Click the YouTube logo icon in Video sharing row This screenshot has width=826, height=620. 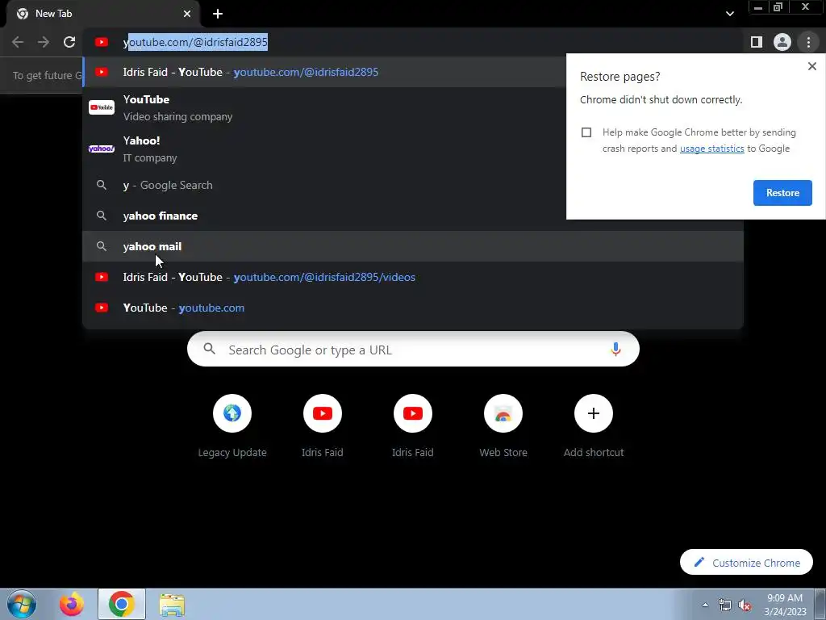[101, 107]
